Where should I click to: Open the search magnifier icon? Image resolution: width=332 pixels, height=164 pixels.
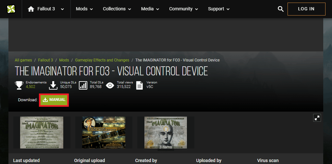pyautogui.click(x=280, y=9)
